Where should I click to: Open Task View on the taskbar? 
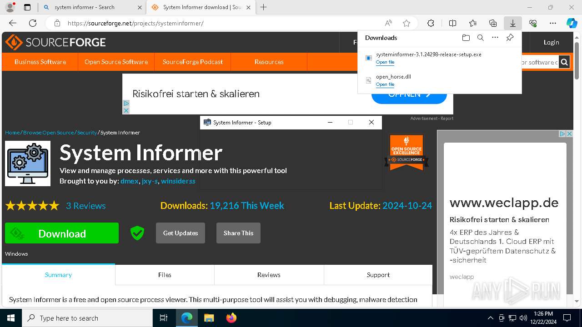click(x=164, y=318)
